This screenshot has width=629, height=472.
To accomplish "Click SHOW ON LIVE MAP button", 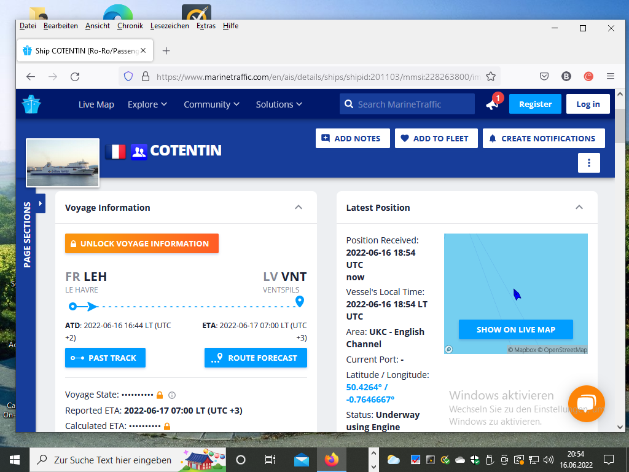I will [x=515, y=329].
